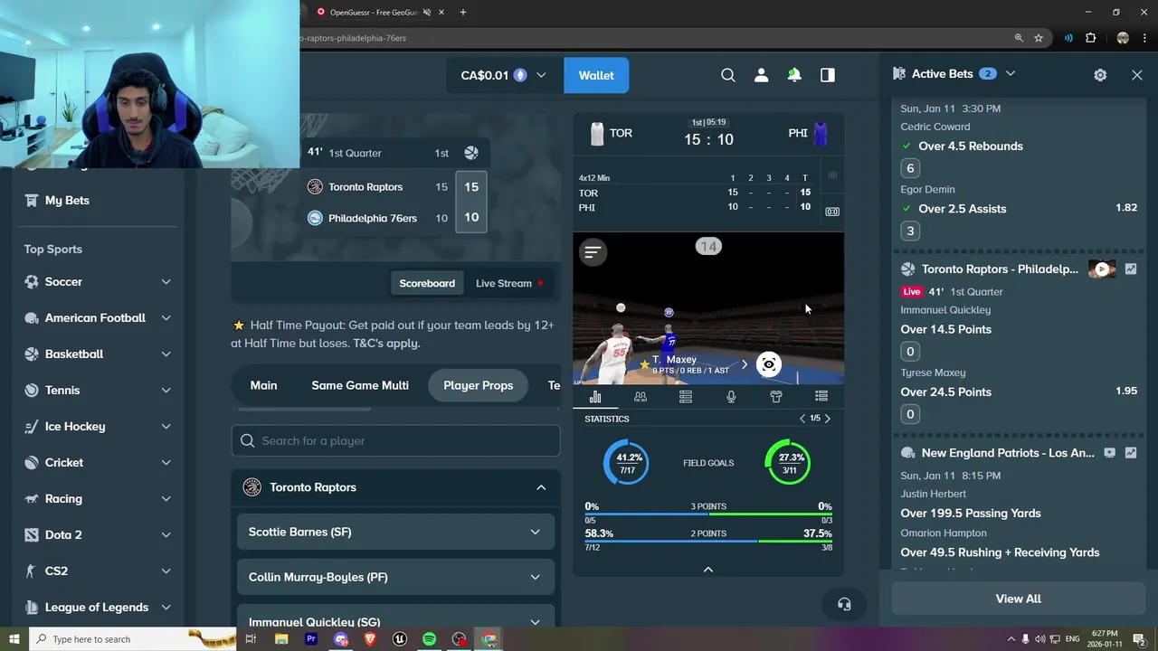Switch to Scoreboard view
Screen dimensions: 1158x651
pyautogui.click(x=427, y=283)
